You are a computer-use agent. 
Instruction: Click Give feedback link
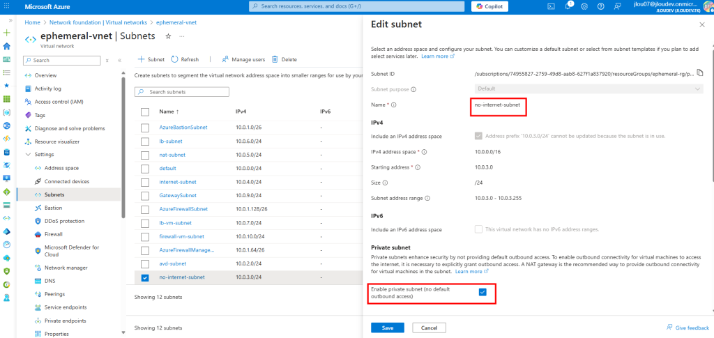point(688,327)
